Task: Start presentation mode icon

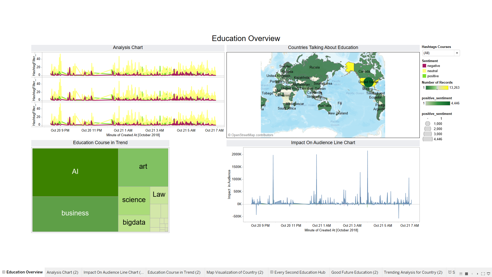Action: (x=488, y=274)
